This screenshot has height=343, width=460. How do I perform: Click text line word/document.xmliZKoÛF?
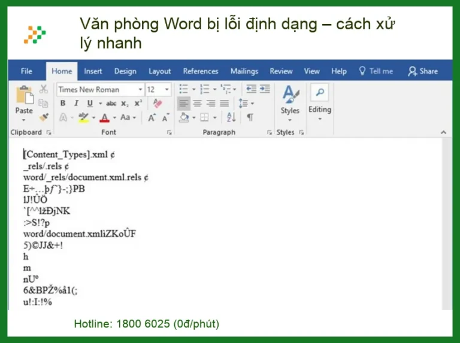[x=80, y=234]
